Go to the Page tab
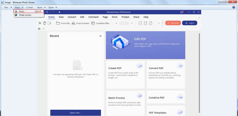 click(x=105, y=17)
